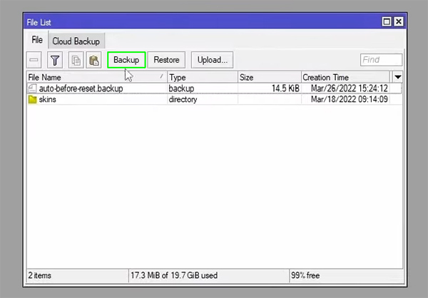
Task: Sort by Size column header
Action: click(269, 77)
